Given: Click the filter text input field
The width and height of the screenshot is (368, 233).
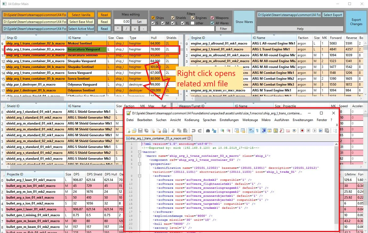Looking at the screenshot, I should [x=182, y=29].
